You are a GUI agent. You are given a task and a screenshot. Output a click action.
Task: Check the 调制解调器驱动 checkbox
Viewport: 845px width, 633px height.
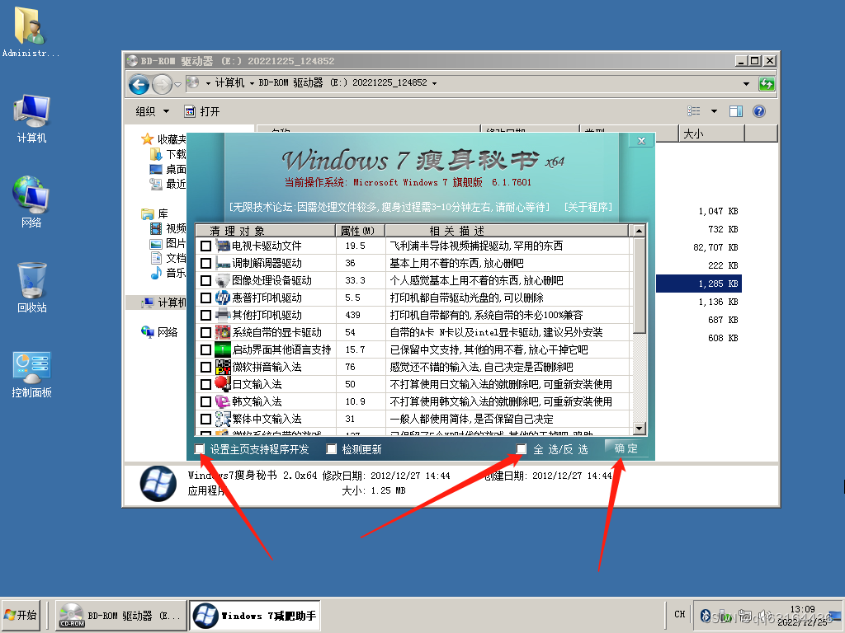[x=205, y=263]
